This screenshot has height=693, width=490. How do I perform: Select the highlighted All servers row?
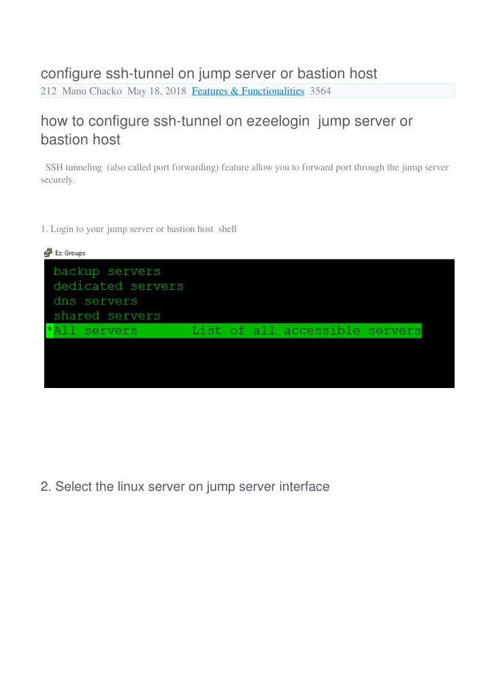tap(233, 331)
